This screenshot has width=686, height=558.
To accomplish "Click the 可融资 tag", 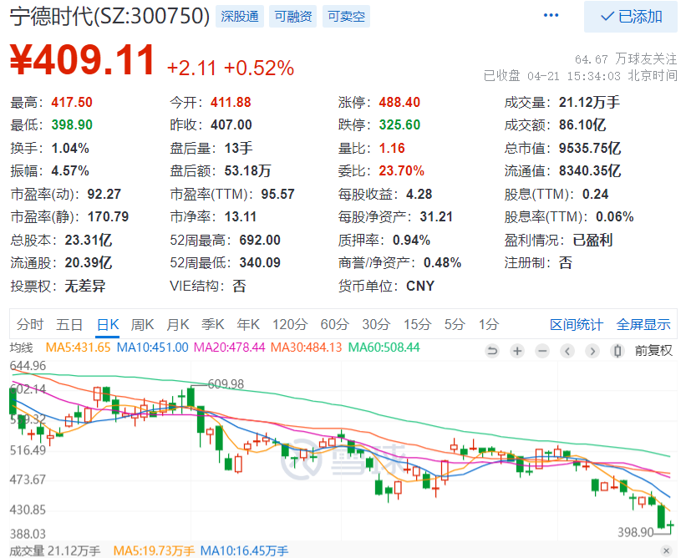I will pos(292,17).
